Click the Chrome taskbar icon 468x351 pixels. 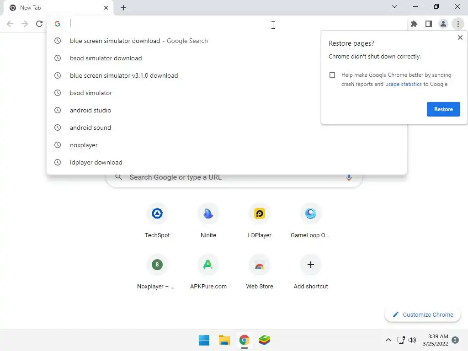coord(244,340)
